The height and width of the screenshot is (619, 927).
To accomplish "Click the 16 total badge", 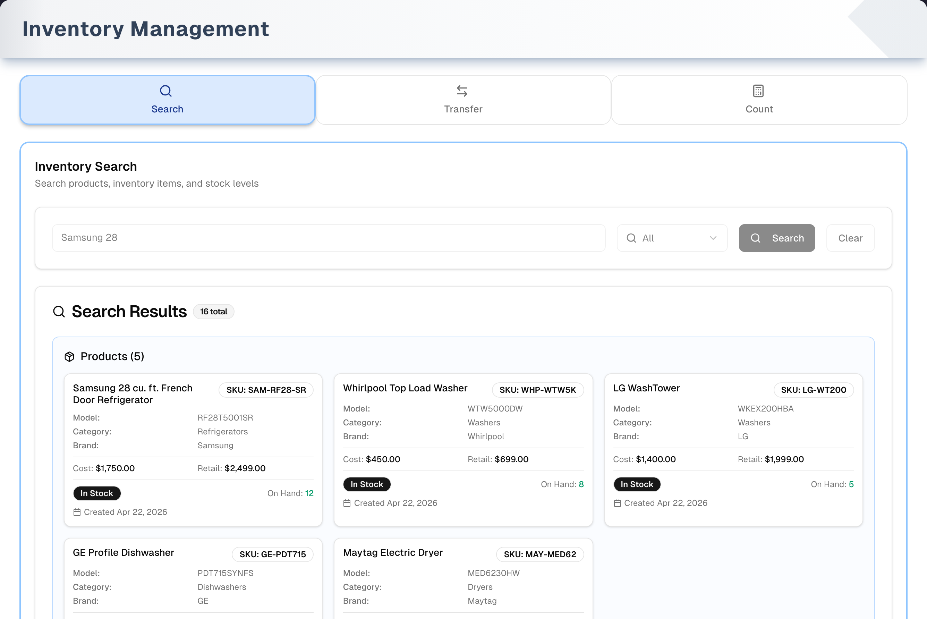I will pos(213,312).
